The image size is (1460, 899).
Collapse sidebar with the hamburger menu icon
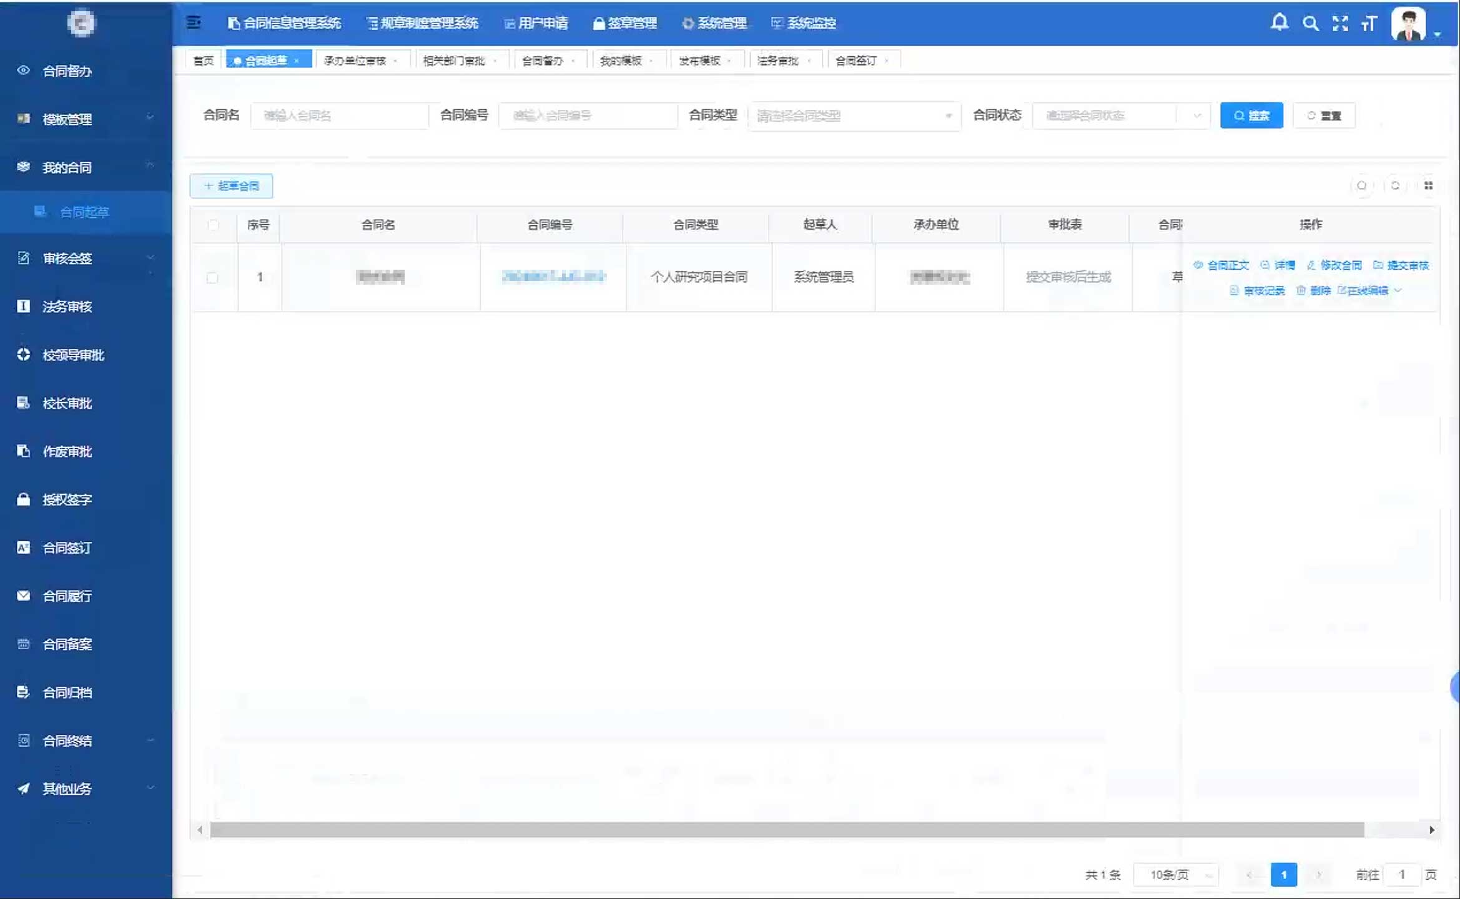(x=194, y=22)
